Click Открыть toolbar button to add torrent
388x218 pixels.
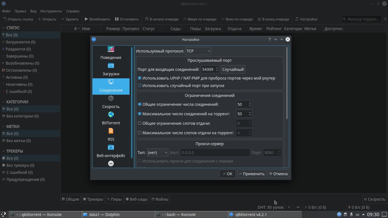(47, 19)
